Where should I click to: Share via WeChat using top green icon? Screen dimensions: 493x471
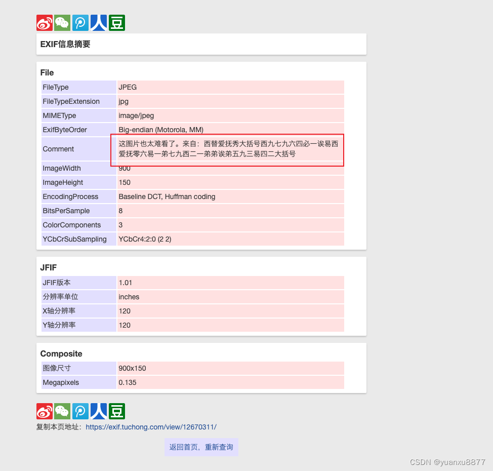click(x=62, y=22)
